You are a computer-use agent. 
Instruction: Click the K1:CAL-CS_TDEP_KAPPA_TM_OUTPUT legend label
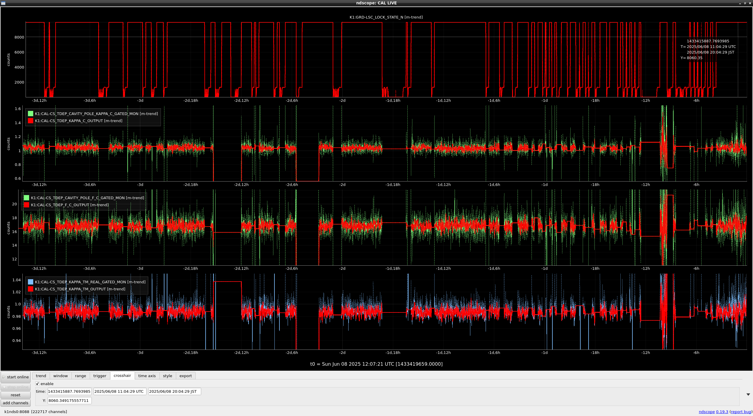80,289
